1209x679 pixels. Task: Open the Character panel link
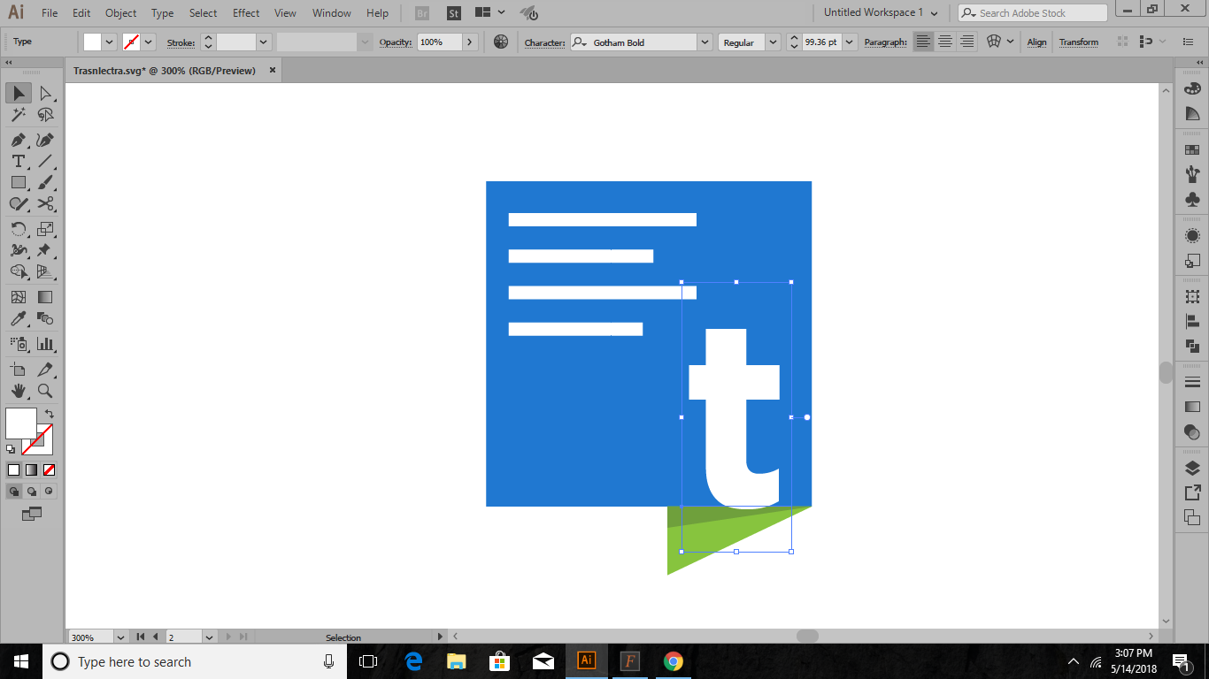pos(544,42)
